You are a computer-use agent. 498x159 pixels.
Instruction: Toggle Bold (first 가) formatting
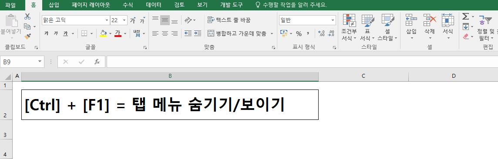point(47,33)
